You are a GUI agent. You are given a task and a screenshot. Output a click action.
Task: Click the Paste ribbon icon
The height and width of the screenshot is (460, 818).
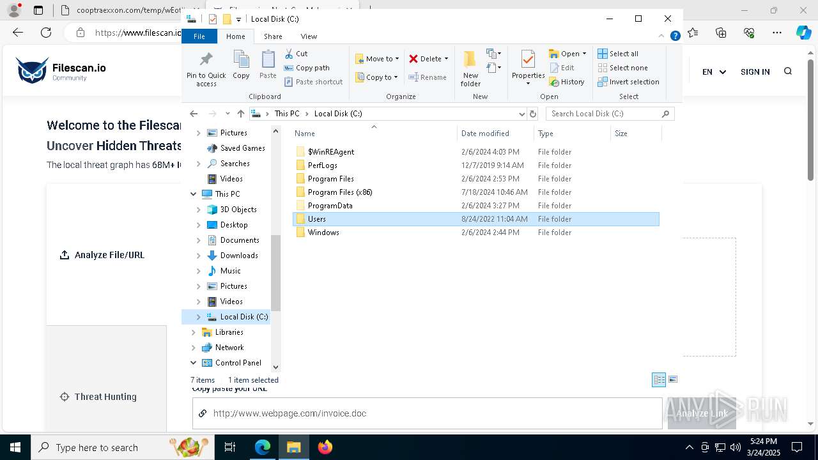268,65
